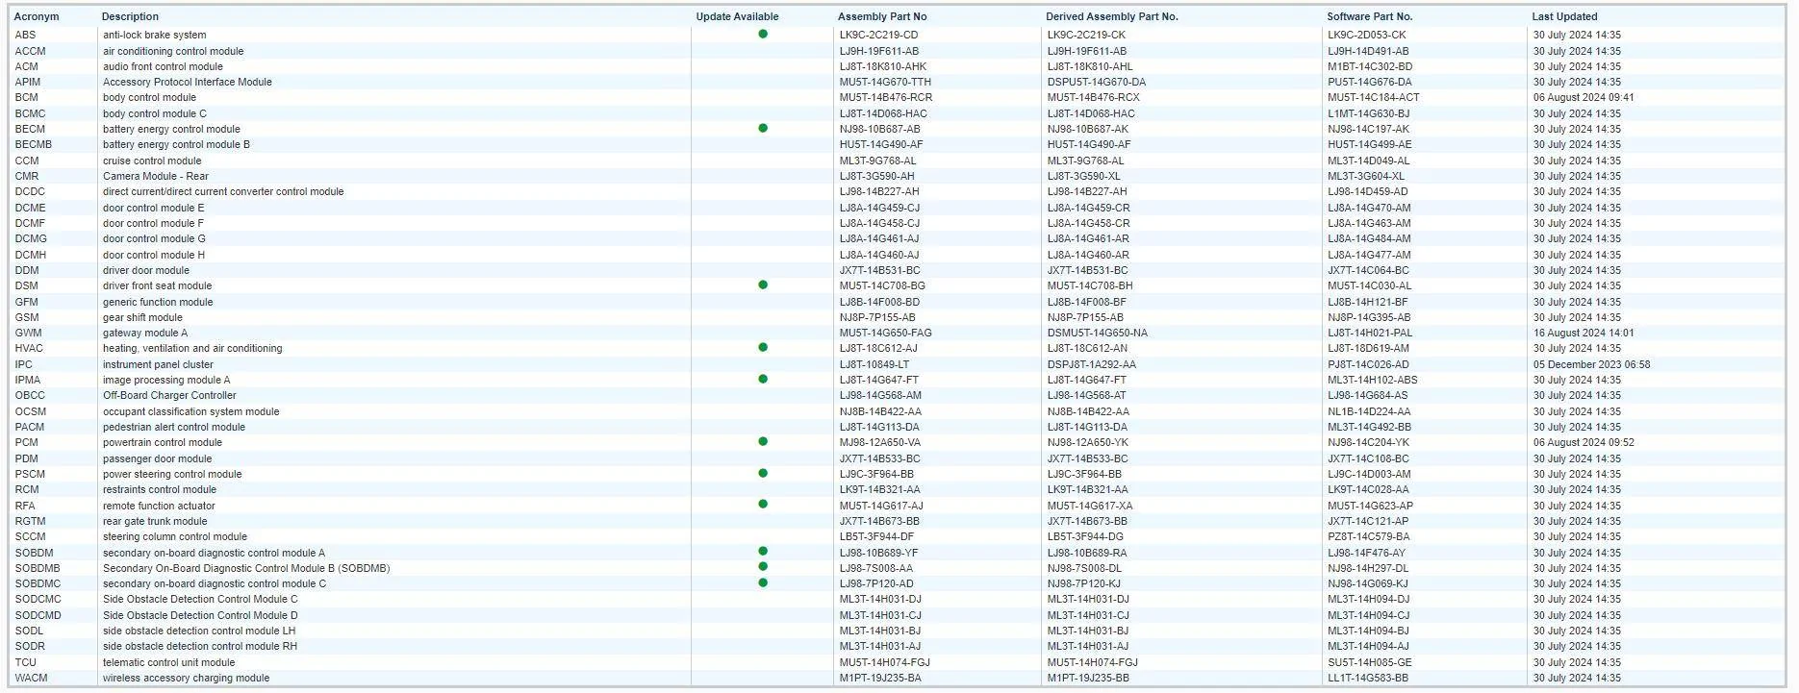The width and height of the screenshot is (1799, 693).
Task: Click the OCSM acronym cell
Action: [31, 411]
